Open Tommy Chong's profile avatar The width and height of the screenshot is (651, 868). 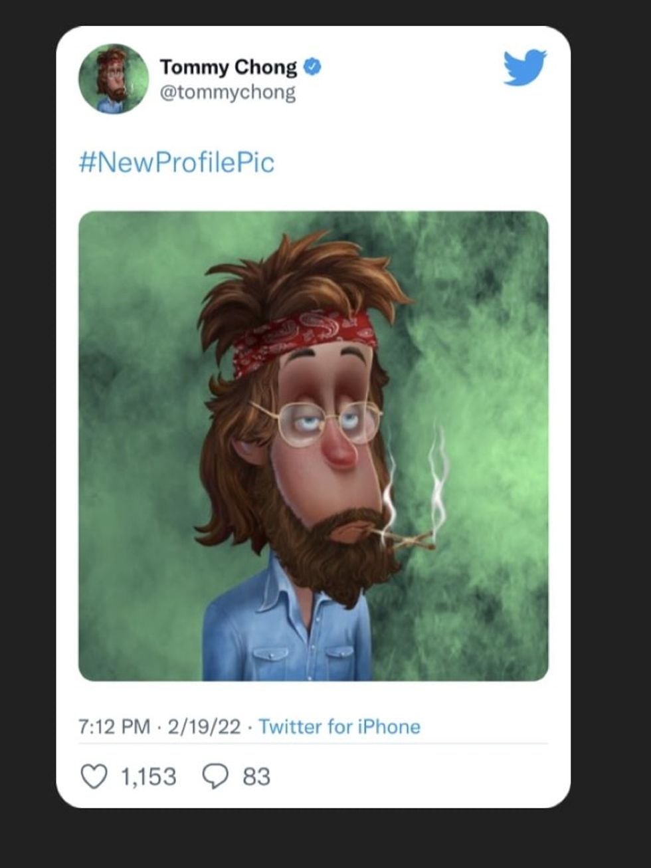pyautogui.click(x=114, y=79)
